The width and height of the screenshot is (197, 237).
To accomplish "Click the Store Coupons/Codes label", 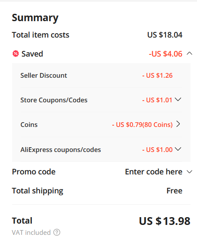I will point(54,100).
